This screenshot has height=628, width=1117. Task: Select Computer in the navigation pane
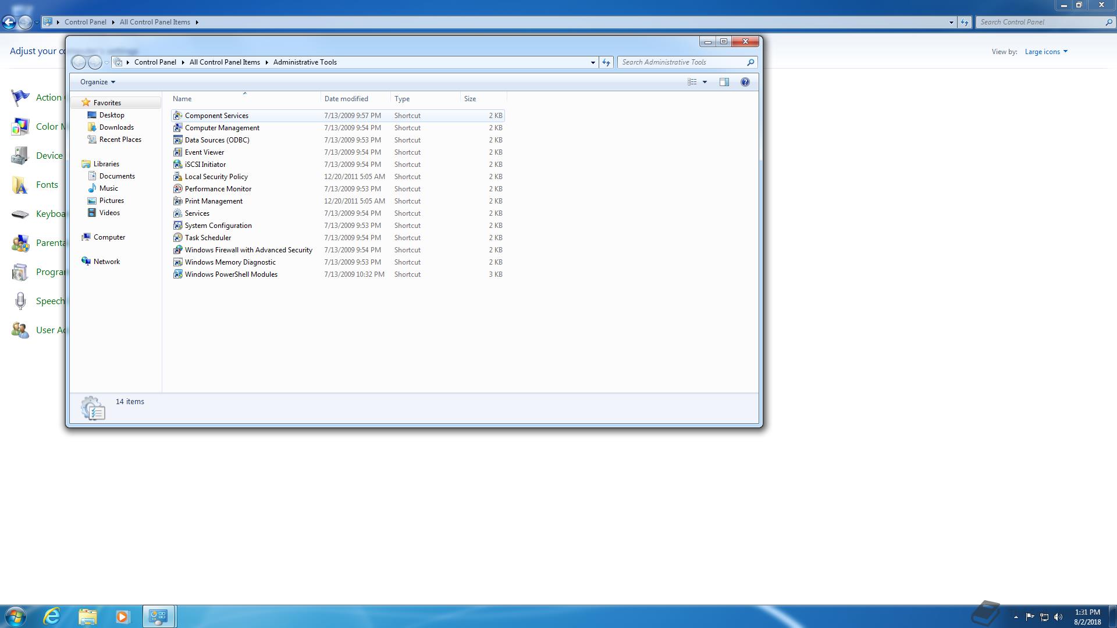[109, 237]
